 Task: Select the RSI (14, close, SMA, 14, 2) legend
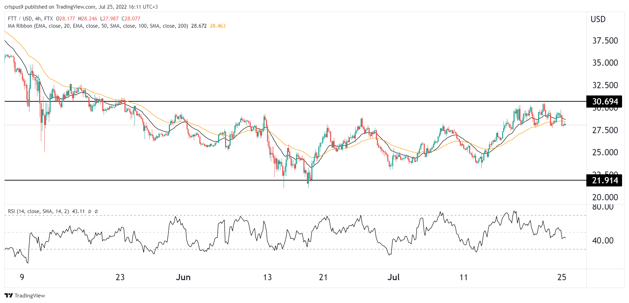pyautogui.click(x=38, y=211)
